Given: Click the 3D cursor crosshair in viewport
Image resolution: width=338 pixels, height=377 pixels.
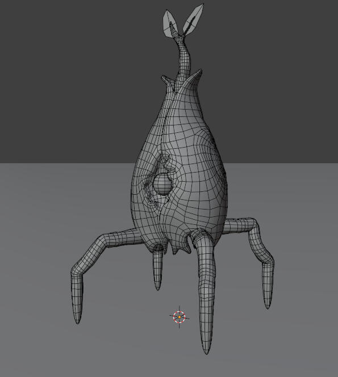Looking at the screenshot, I should tap(179, 317).
